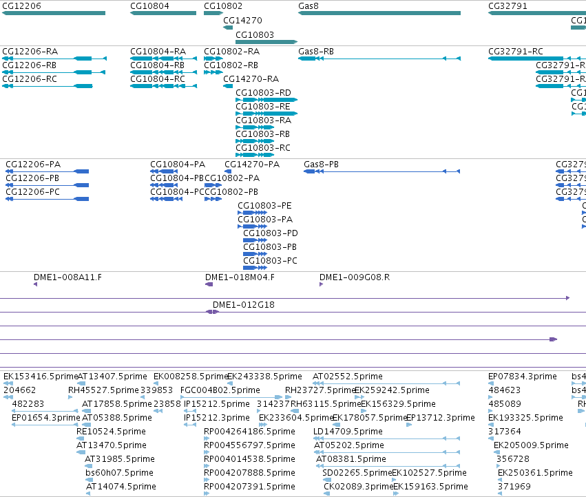This screenshot has width=586, height=497.
Task: Click EST IP15212.5prime
Action: [x=190, y=411]
